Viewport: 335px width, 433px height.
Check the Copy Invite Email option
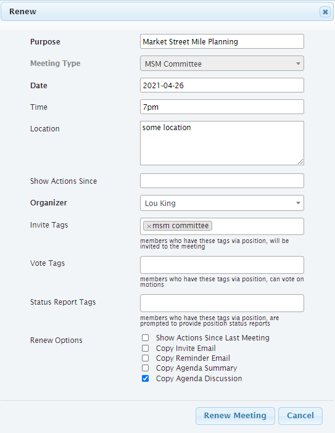coord(145,348)
